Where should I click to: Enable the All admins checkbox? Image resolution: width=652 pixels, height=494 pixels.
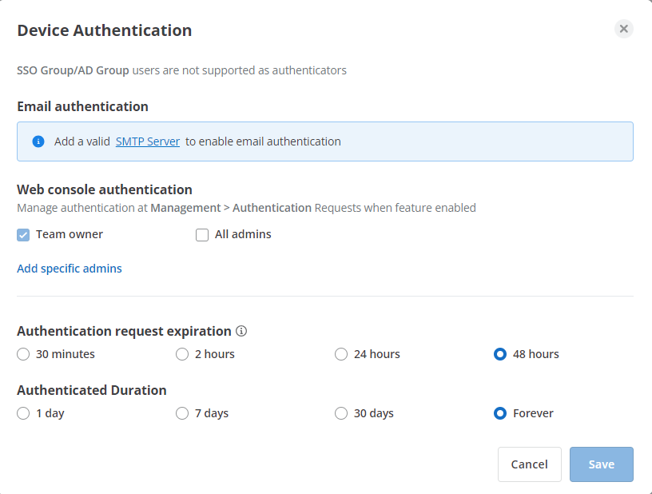(202, 235)
